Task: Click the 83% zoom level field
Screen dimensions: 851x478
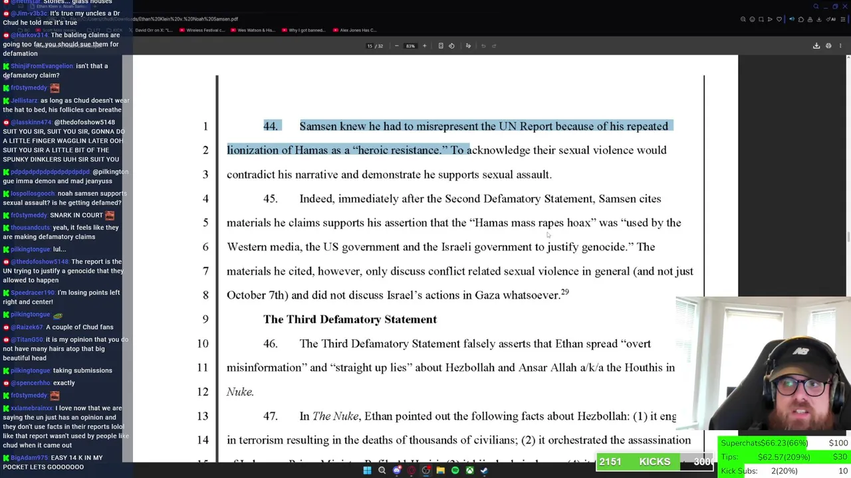Action: click(410, 46)
